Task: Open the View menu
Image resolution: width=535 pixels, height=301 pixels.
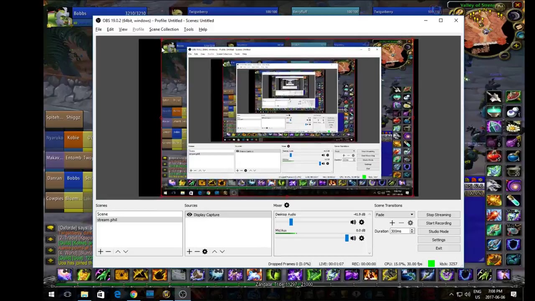Action: 123,29
